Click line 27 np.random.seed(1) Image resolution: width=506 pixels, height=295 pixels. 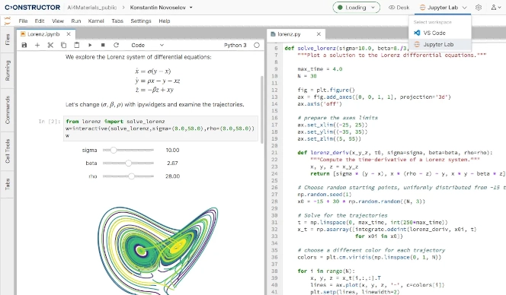click(325, 195)
